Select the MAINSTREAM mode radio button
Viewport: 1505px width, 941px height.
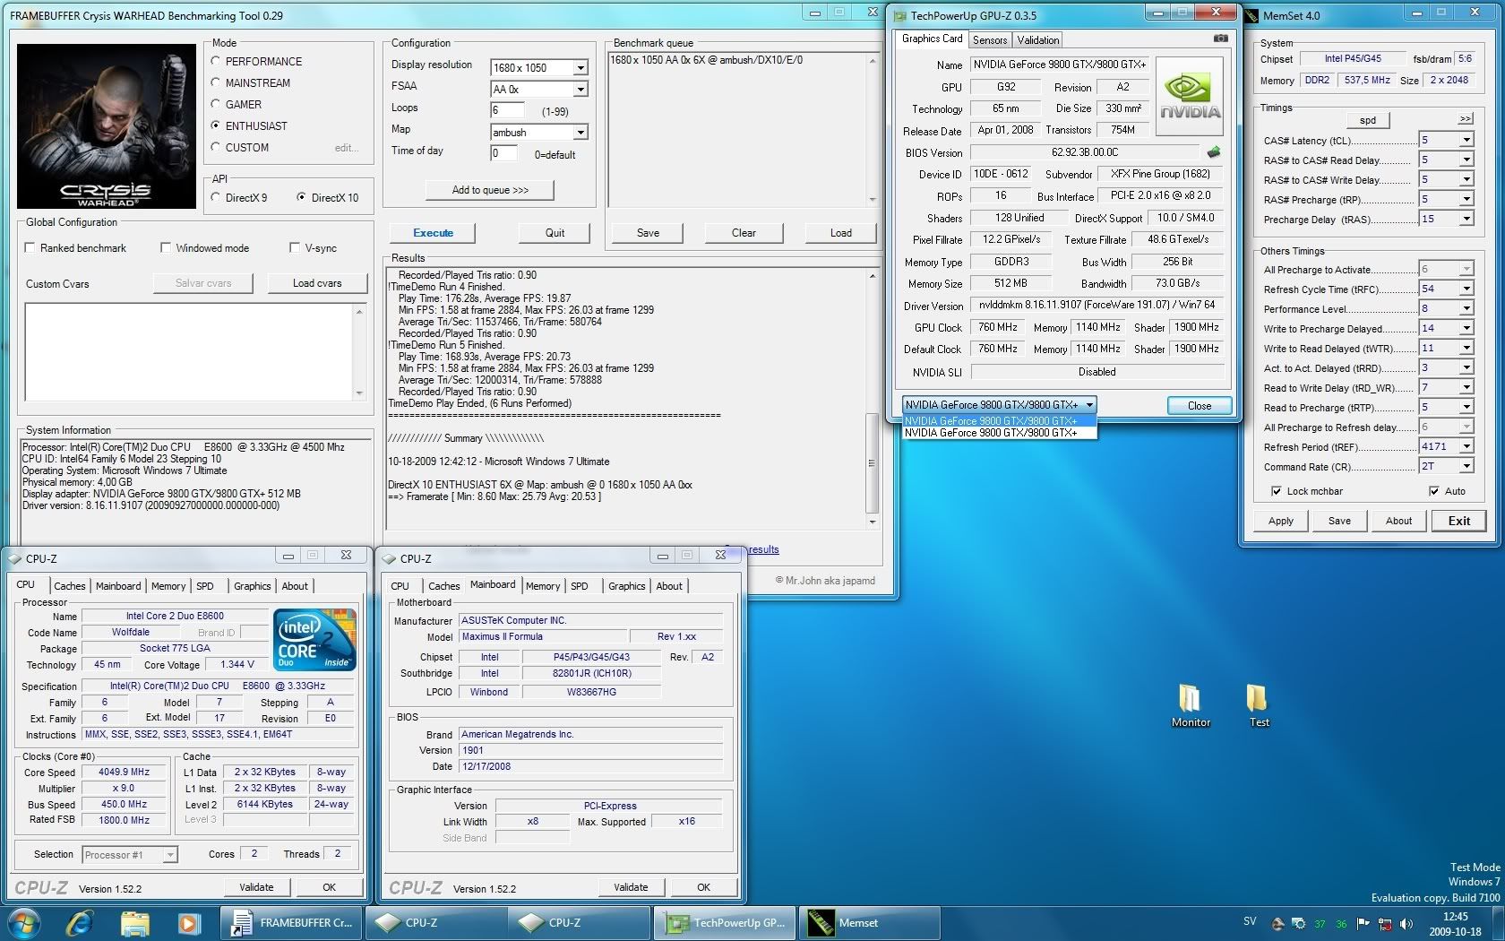tap(215, 82)
